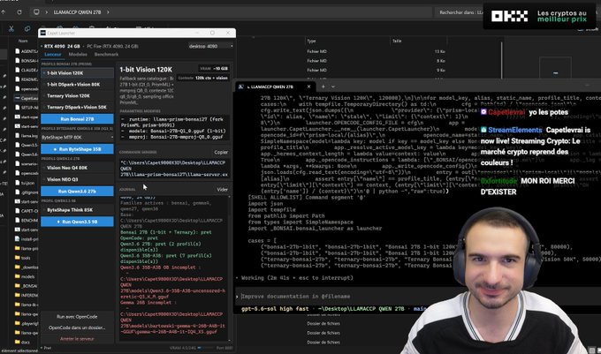Click the Capet Launcher window title icon

point(43,33)
